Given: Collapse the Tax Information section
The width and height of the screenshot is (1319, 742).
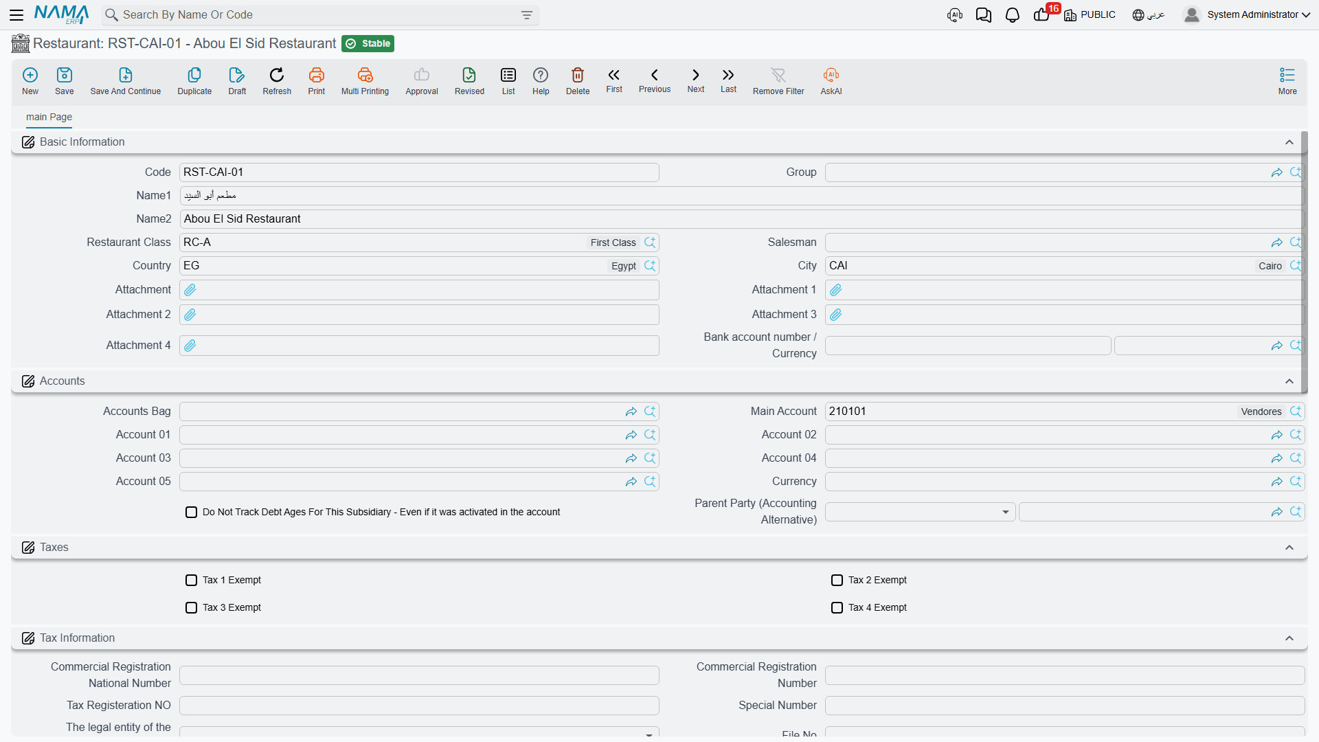Looking at the screenshot, I should click(1289, 638).
